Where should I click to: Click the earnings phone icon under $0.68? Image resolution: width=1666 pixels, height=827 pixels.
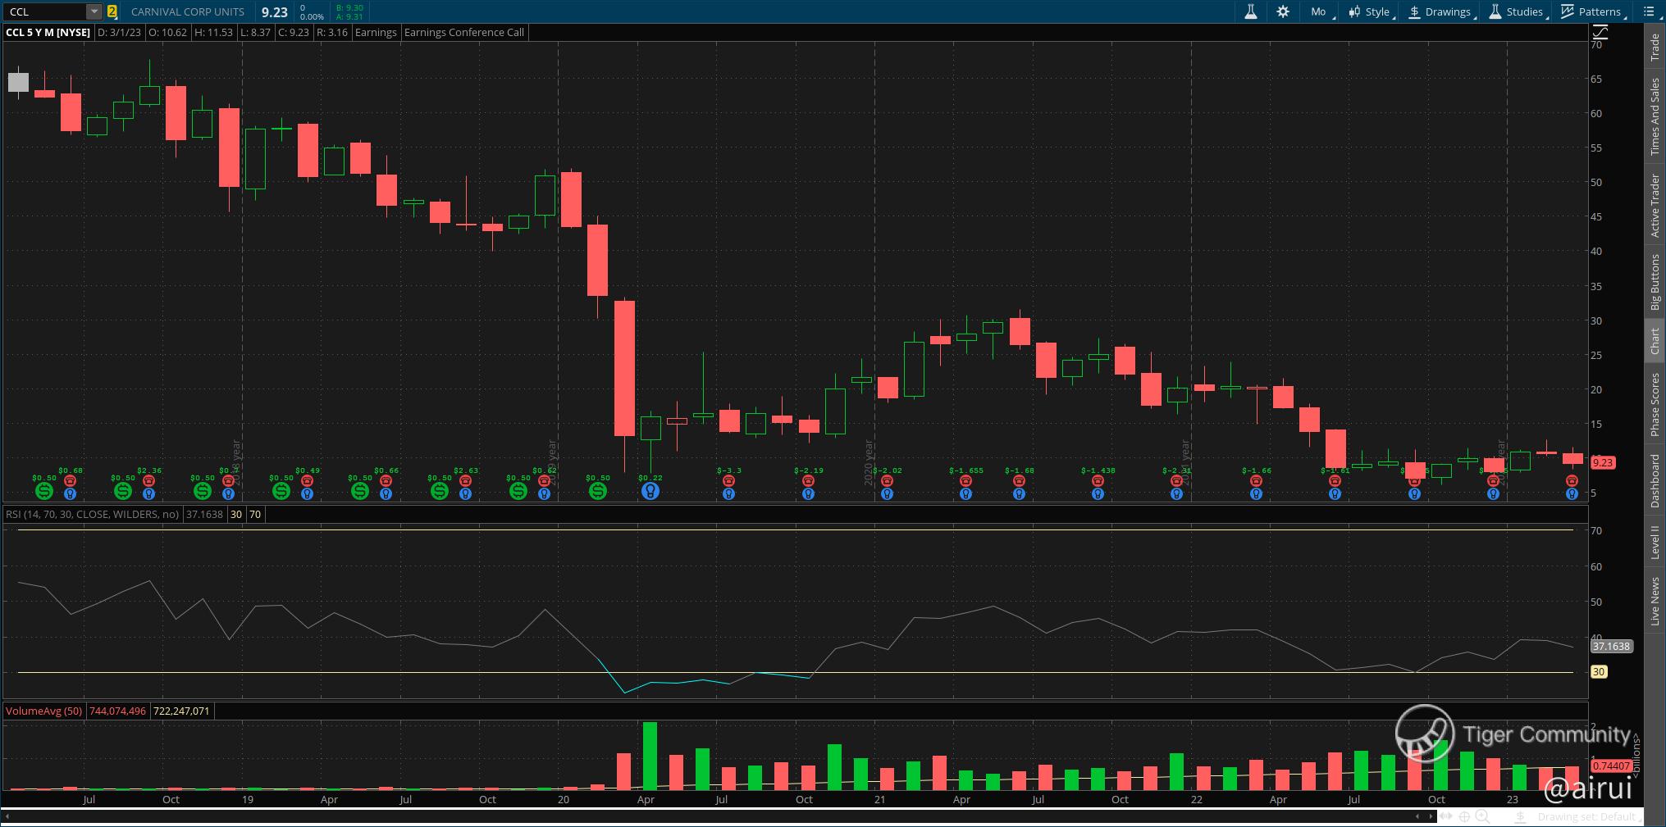point(71,482)
